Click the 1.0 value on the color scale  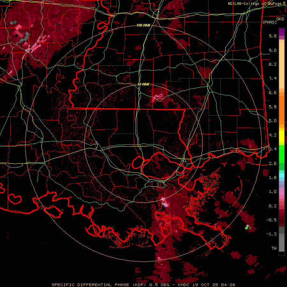pos(273,192)
